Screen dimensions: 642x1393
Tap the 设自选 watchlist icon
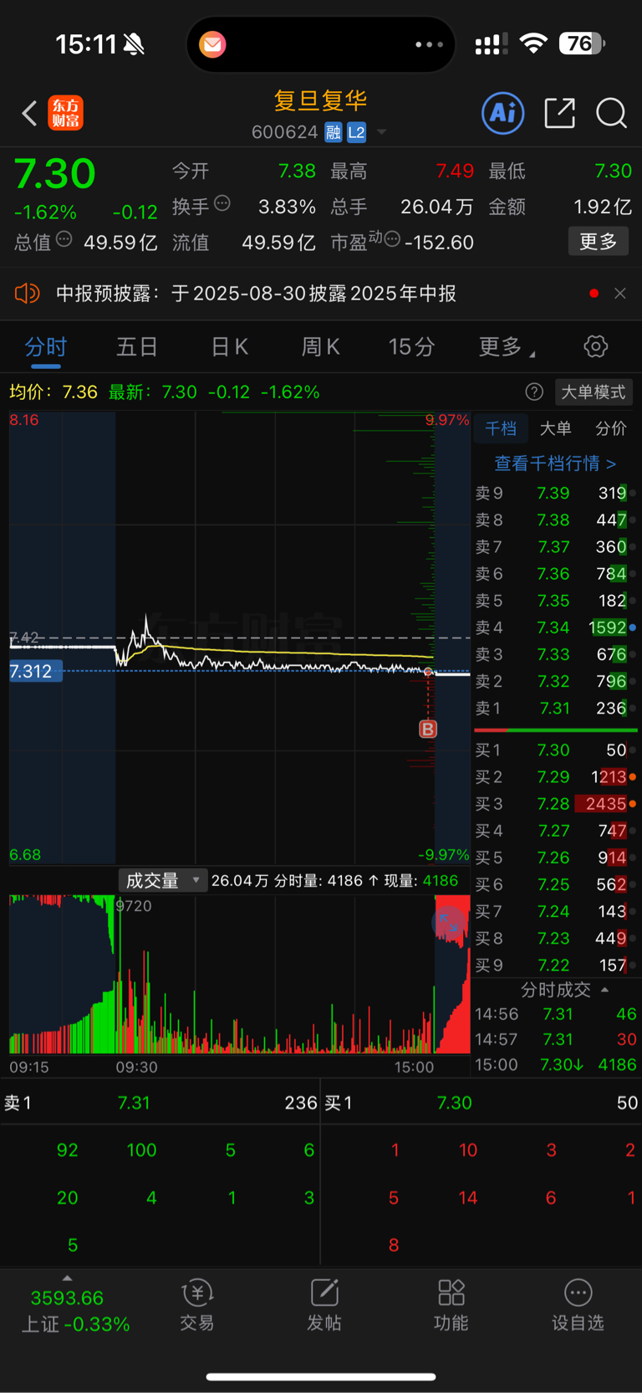tap(578, 1305)
